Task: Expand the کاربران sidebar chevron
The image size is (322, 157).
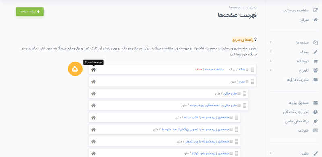Action: coord(270,70)
